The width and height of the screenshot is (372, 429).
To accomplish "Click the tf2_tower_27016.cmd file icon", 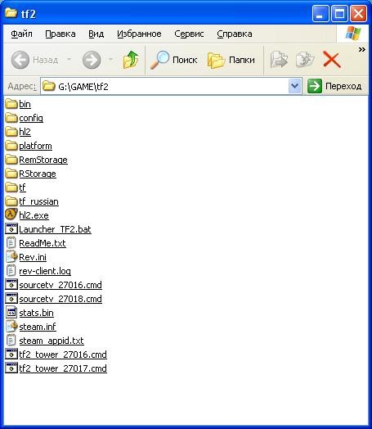I will tap(11, 354).
